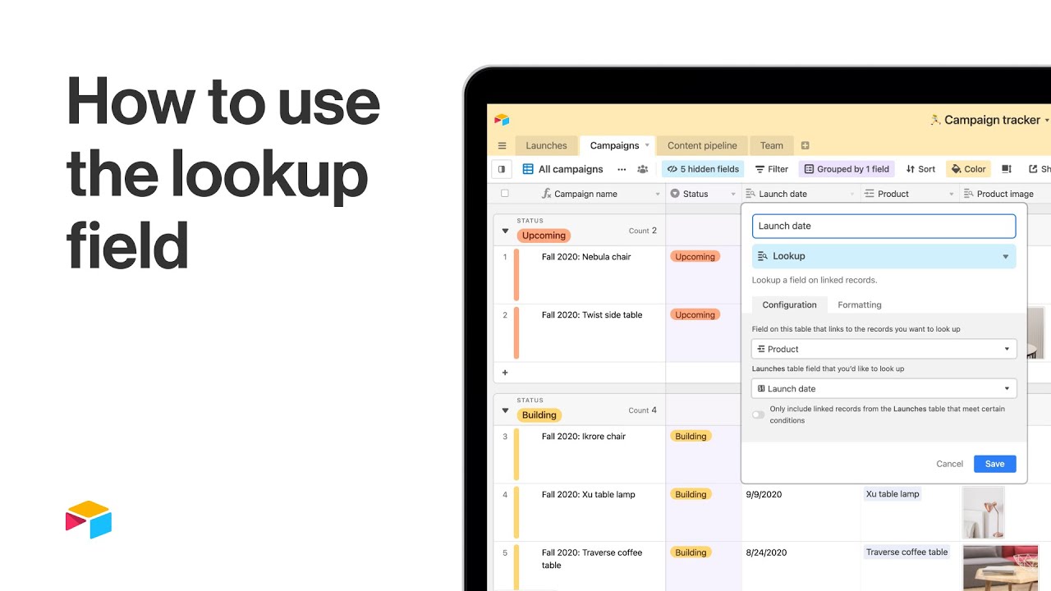Switch to the Formatting tab
This screenshot has width=1051, height=591.
click(x=860, y=305)
